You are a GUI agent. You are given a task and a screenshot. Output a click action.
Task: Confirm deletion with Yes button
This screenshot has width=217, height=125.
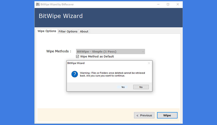tap(123, 87)
